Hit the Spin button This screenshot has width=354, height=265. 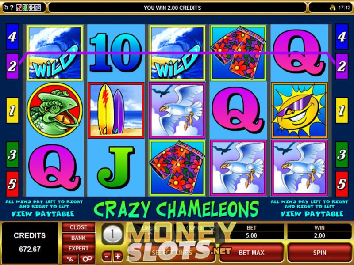319,253
